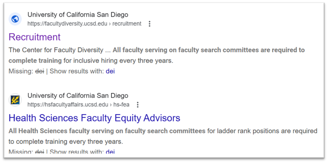The width and height of the screenshot is (328, 163).
Task: Click "Show results with:" text under Recruitment
Action: click(x=77, y=71)
